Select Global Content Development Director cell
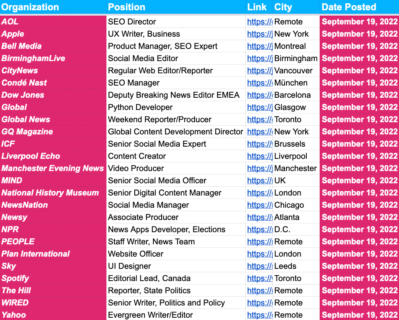Image resolution: width=399 pixels, height=320 pixels. click(176, 132)
